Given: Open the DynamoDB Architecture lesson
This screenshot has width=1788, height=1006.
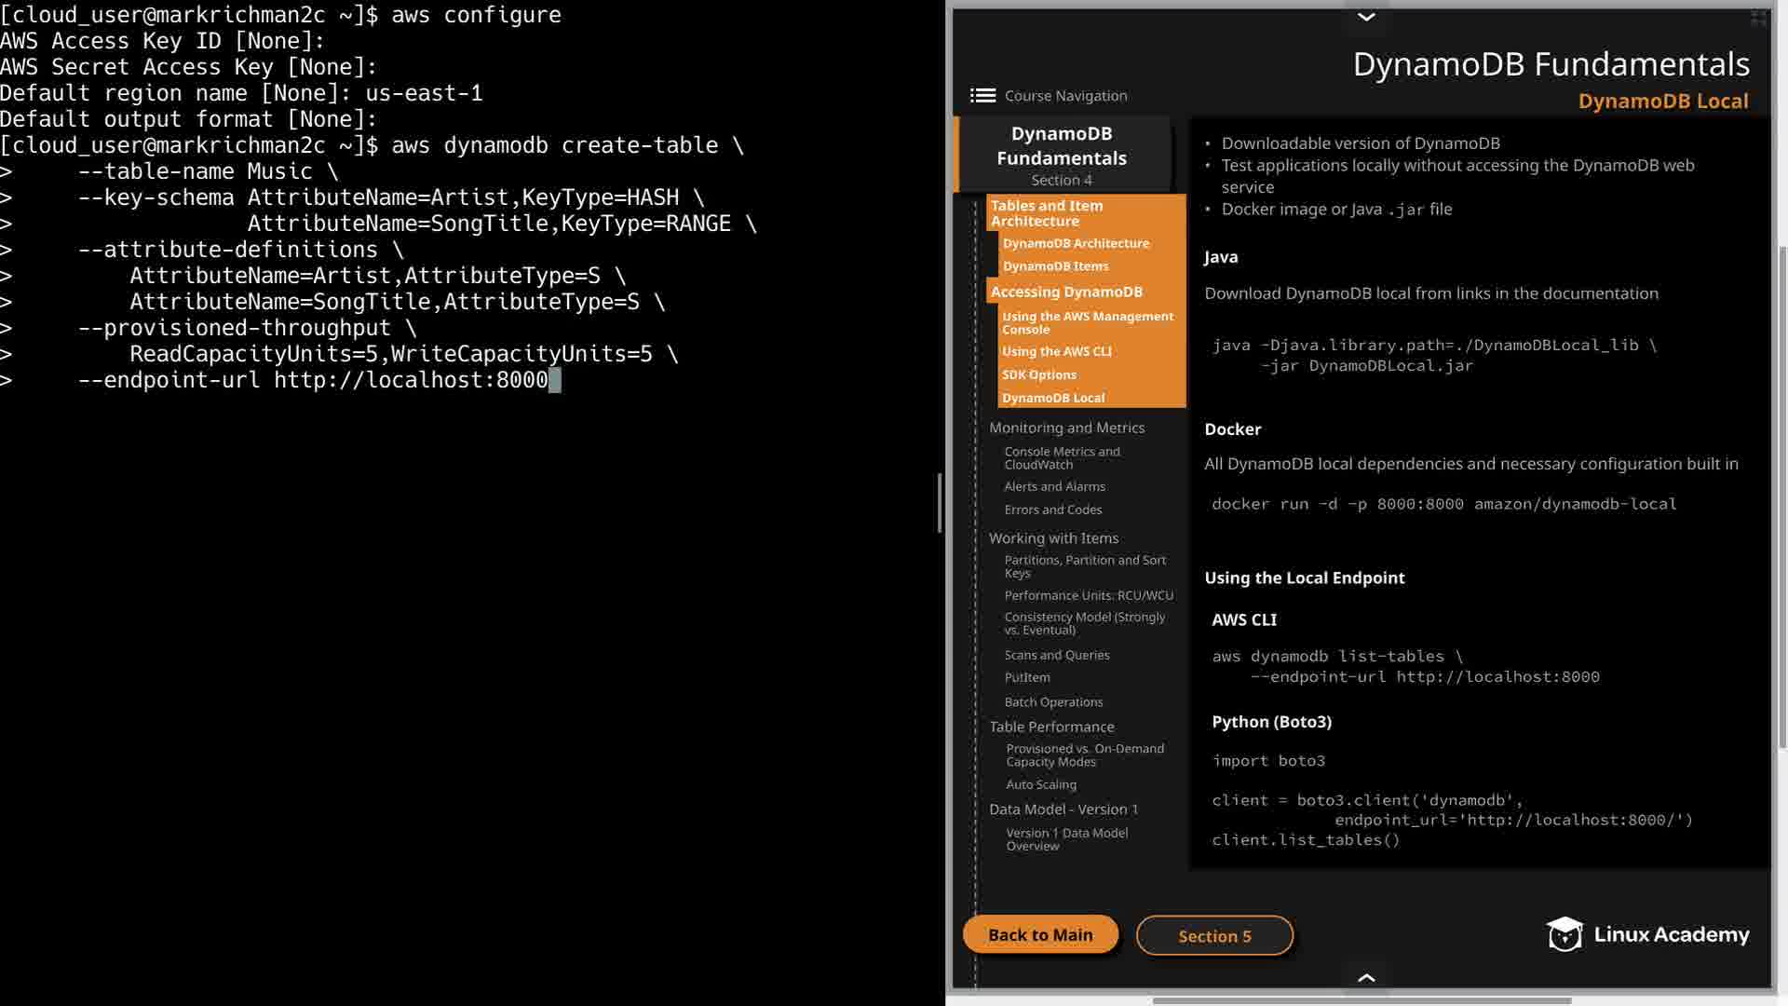Looking at the screenshot, I should 1076,243.
